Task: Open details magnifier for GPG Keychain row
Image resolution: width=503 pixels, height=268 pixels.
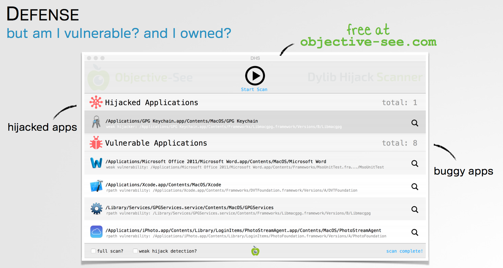Action: pos(415,123)
